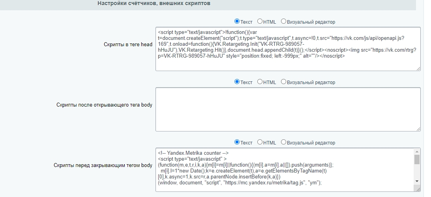This screenshot has width=431, height=197.
Task: Click the 'Скрипты в теге head' label
Action: pyautogui.click(x=128, y=45)
